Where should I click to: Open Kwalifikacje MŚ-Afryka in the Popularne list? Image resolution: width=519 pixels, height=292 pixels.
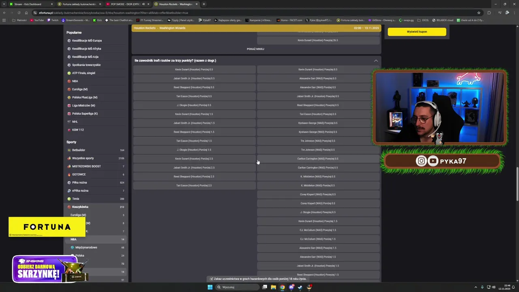pos(97,49)
